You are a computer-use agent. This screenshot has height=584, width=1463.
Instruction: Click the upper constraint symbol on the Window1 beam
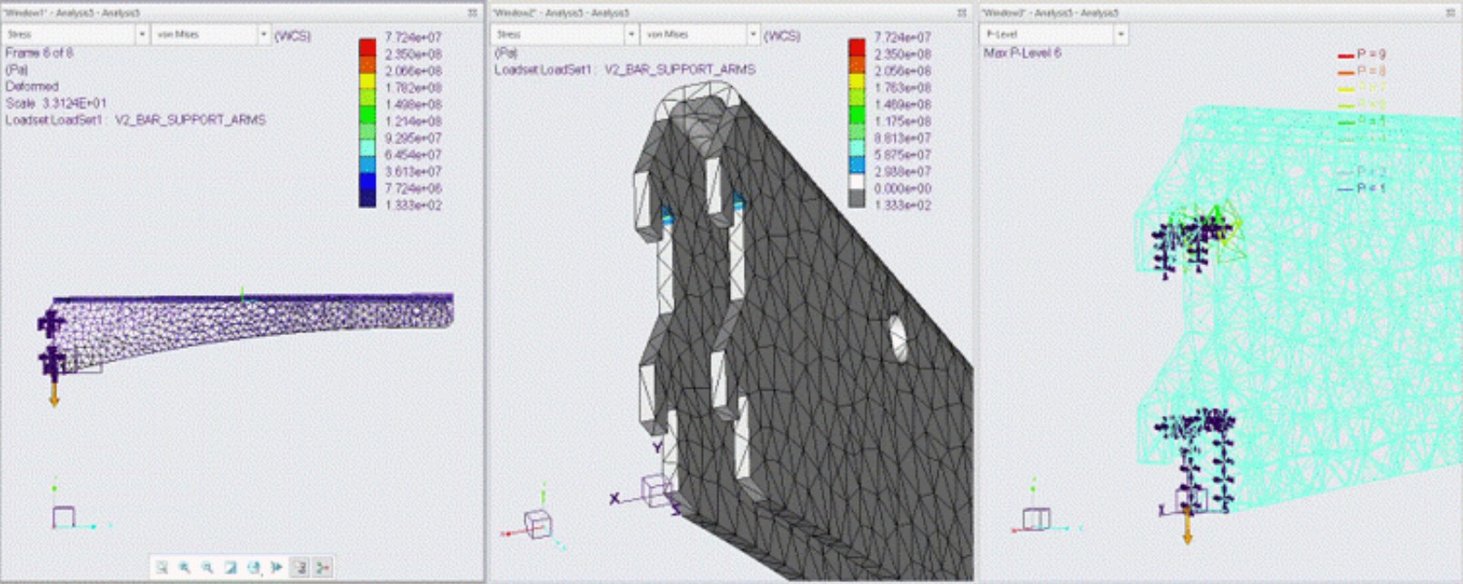(x=51, y=323)
